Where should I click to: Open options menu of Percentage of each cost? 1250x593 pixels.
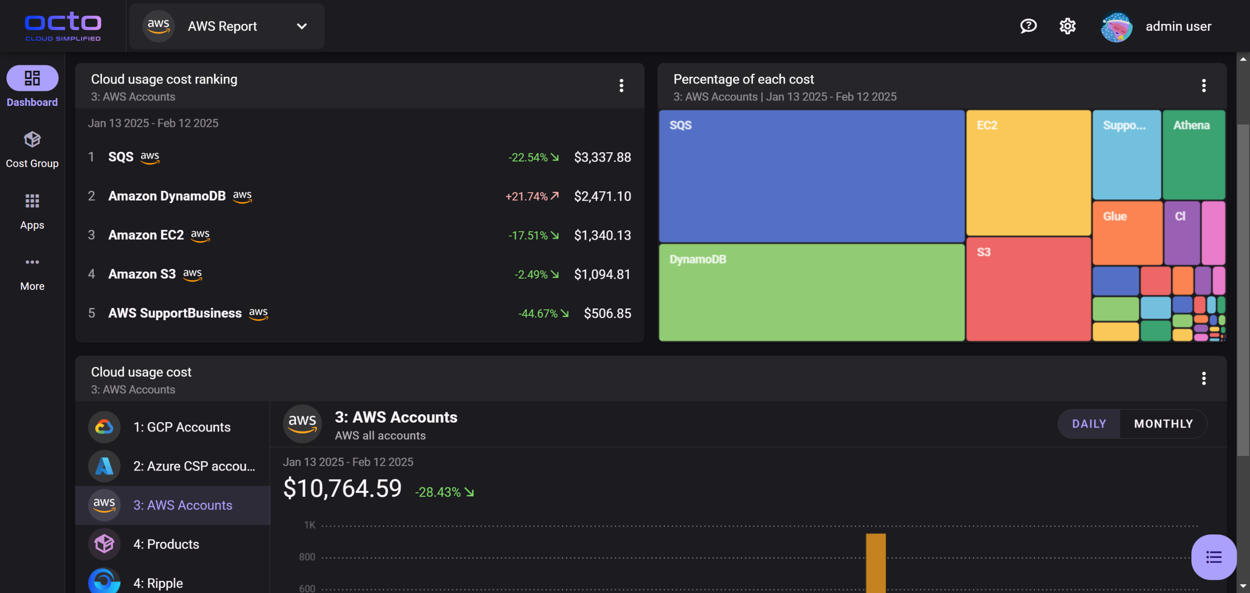pos(1204,86)
